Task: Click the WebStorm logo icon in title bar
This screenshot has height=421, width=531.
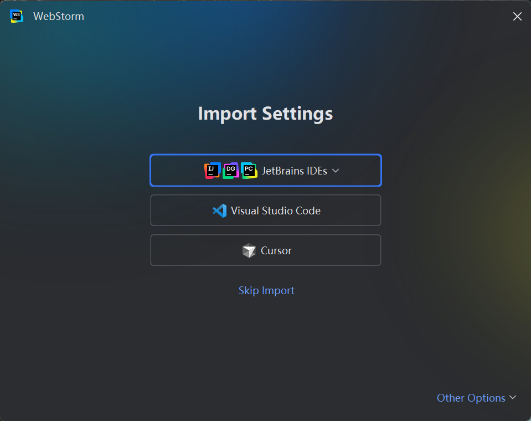Action: pos(17,16)
